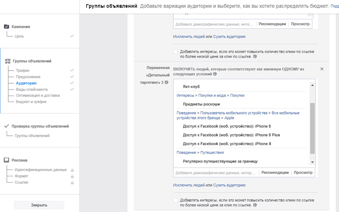The image size is (339, 212).
Task: Open Бюджет и график in sidebar
Action: [x=31, y=102]
